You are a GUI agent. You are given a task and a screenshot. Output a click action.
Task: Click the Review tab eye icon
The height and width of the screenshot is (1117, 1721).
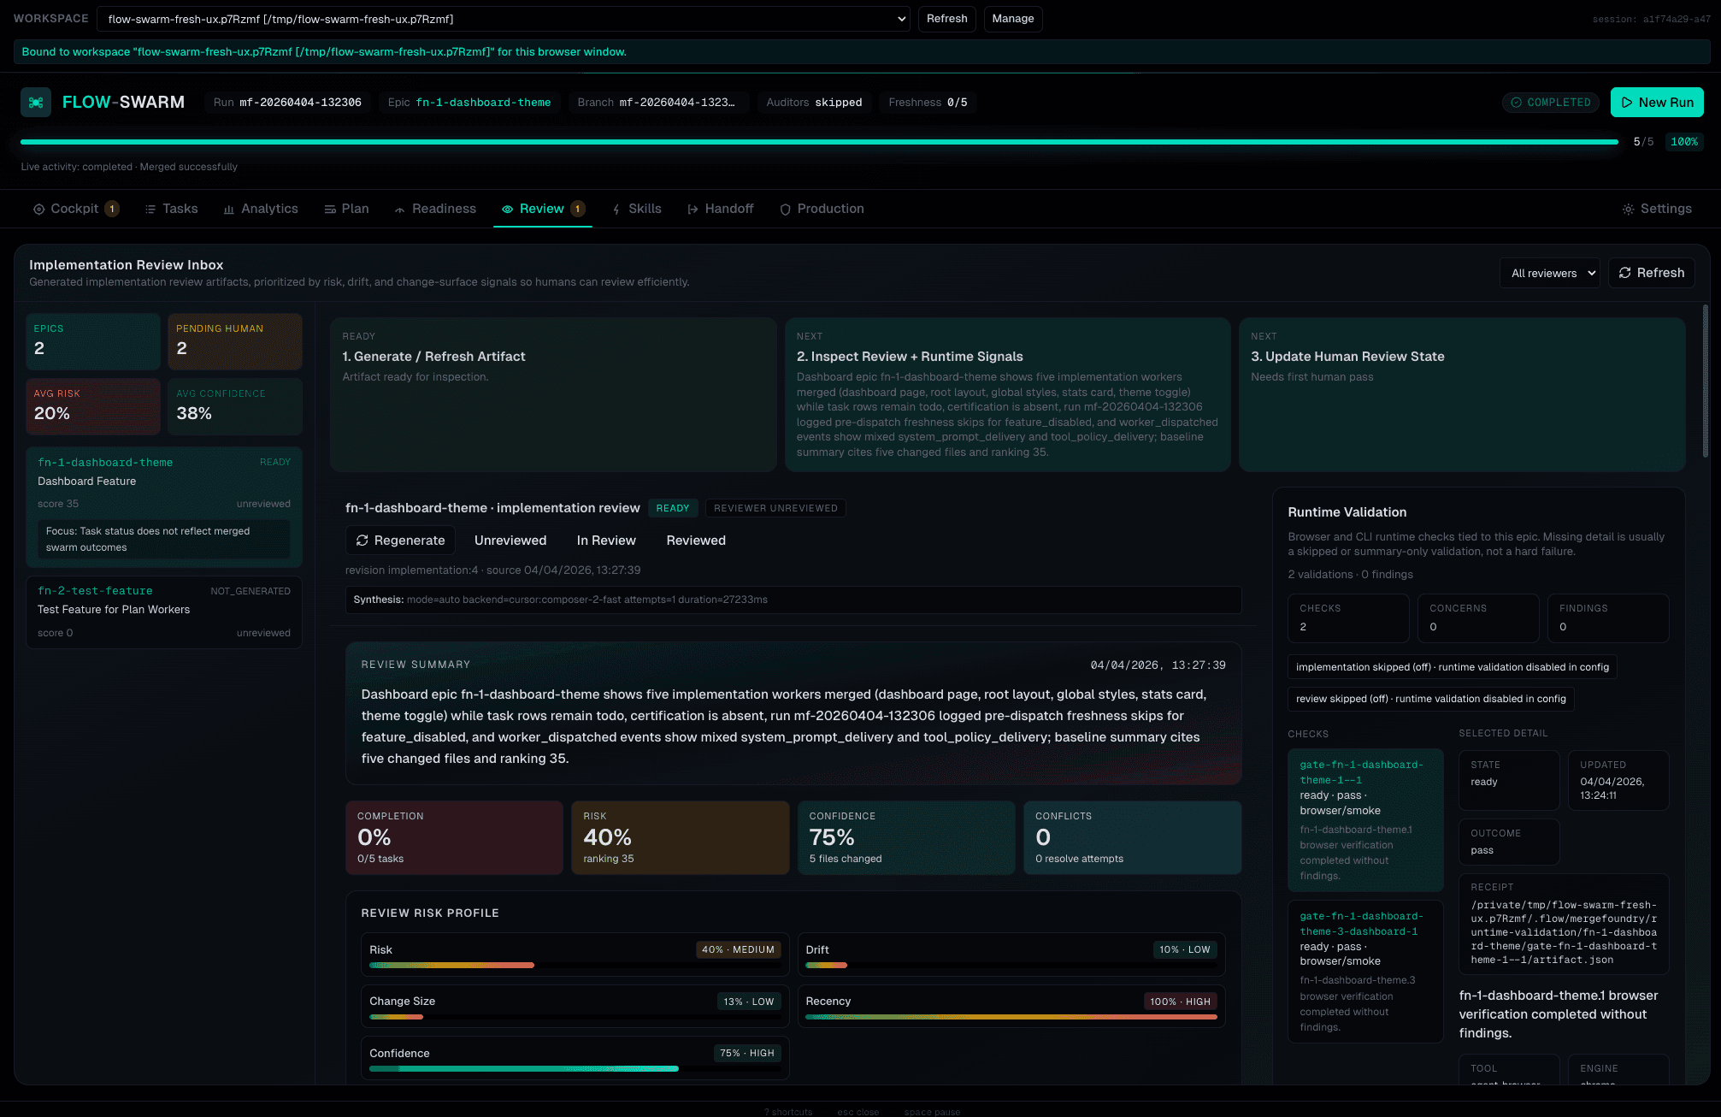click(x=507, y=210)
